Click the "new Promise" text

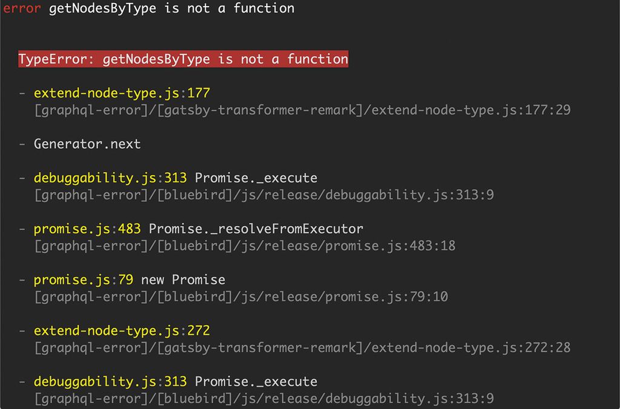[x=183, y=280]
